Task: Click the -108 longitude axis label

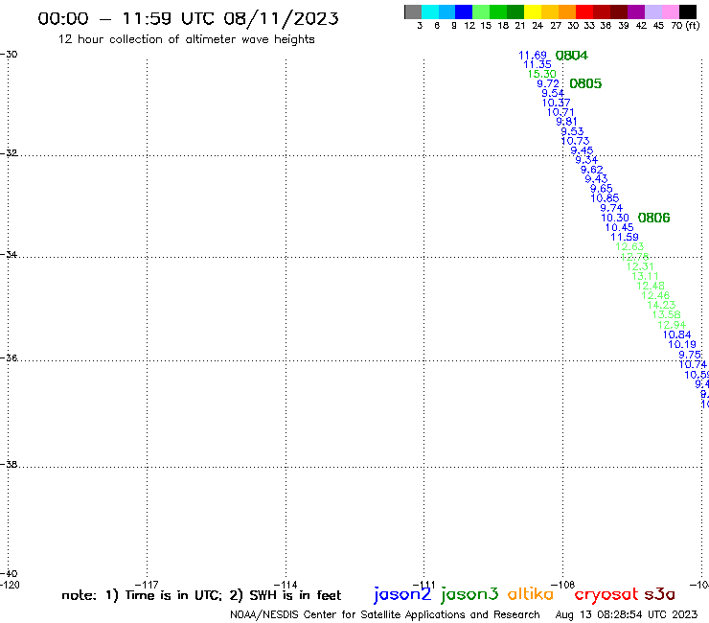Action: (x=563, y=585)
